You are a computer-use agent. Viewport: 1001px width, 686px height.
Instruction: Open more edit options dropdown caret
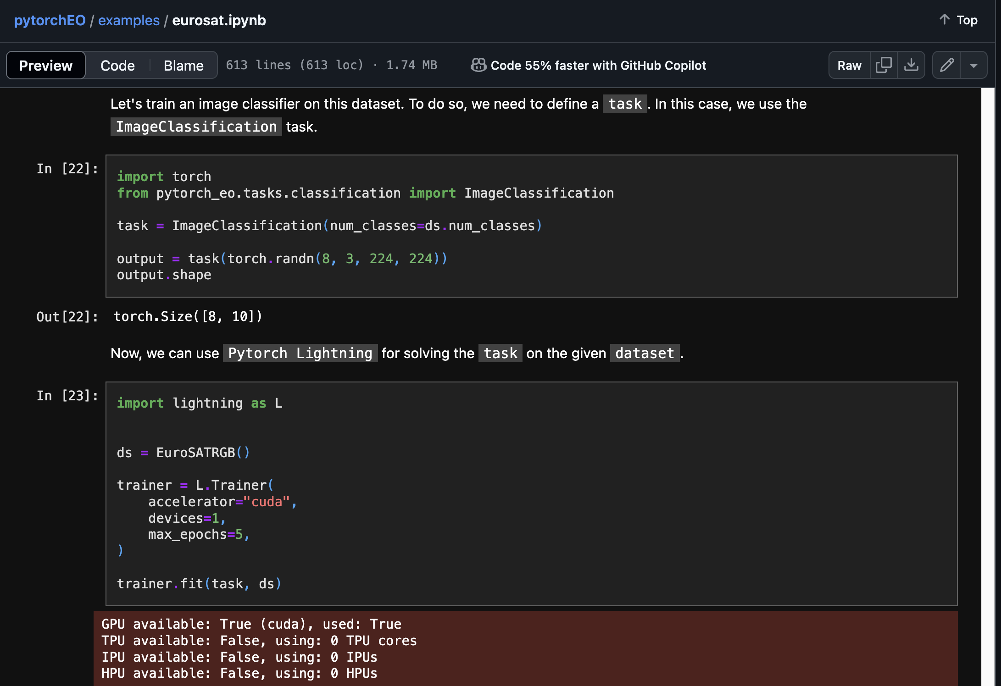click(973, 65)
